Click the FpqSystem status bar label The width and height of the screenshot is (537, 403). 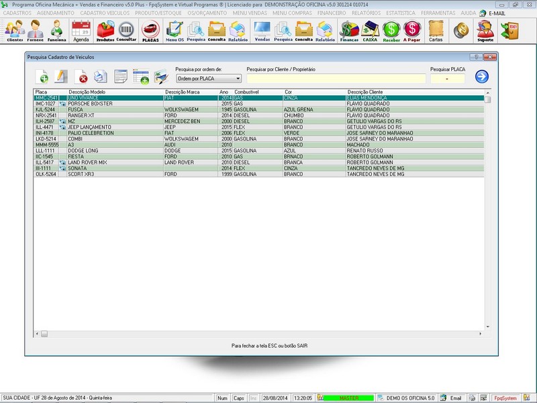click(x=505, y=398)
